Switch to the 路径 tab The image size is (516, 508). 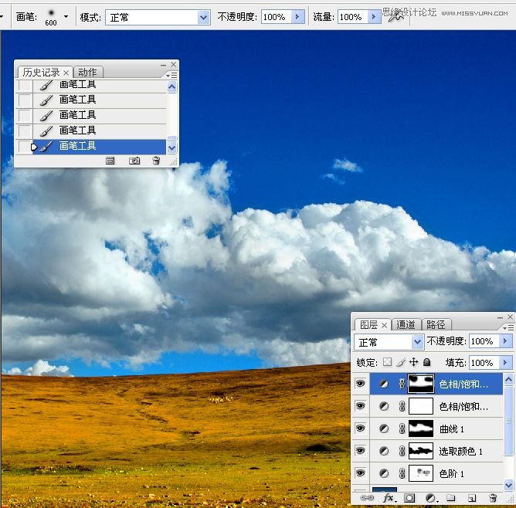pyautogui.click(x=436, y=325)
